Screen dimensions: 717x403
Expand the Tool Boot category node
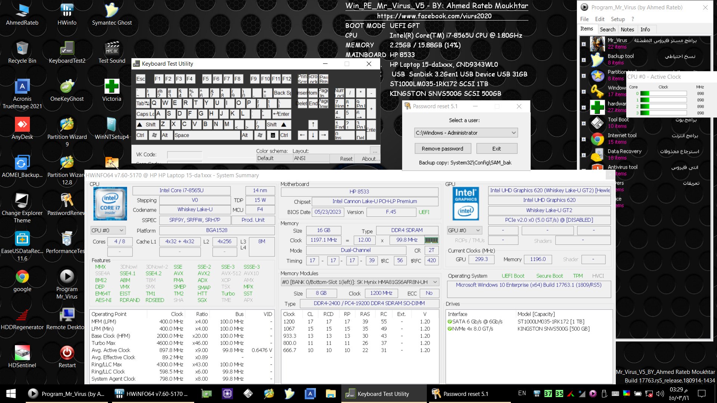click(x=584, y=123)
